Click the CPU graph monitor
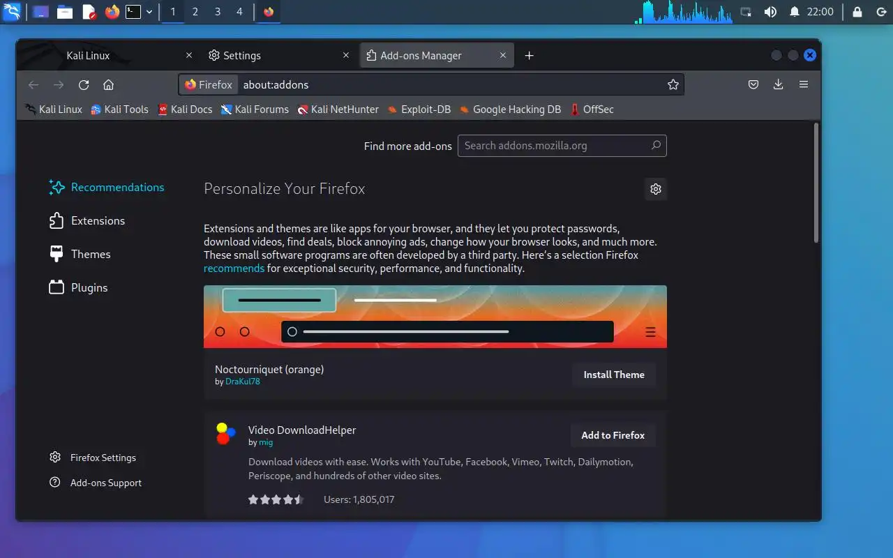Image resolution: width=893 pixels, height=558 pixels. tap(684, 12)
